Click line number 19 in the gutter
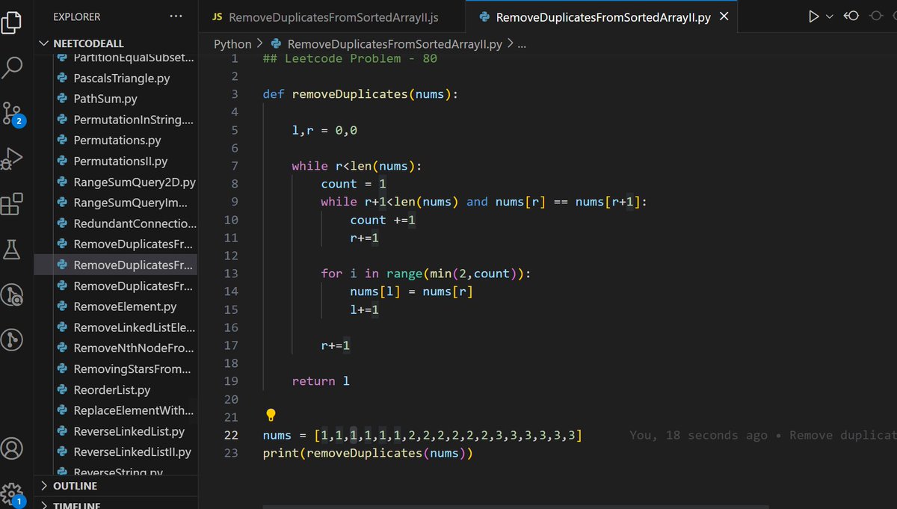Viewport: 897px width, 509px height. tap(231, 381)
